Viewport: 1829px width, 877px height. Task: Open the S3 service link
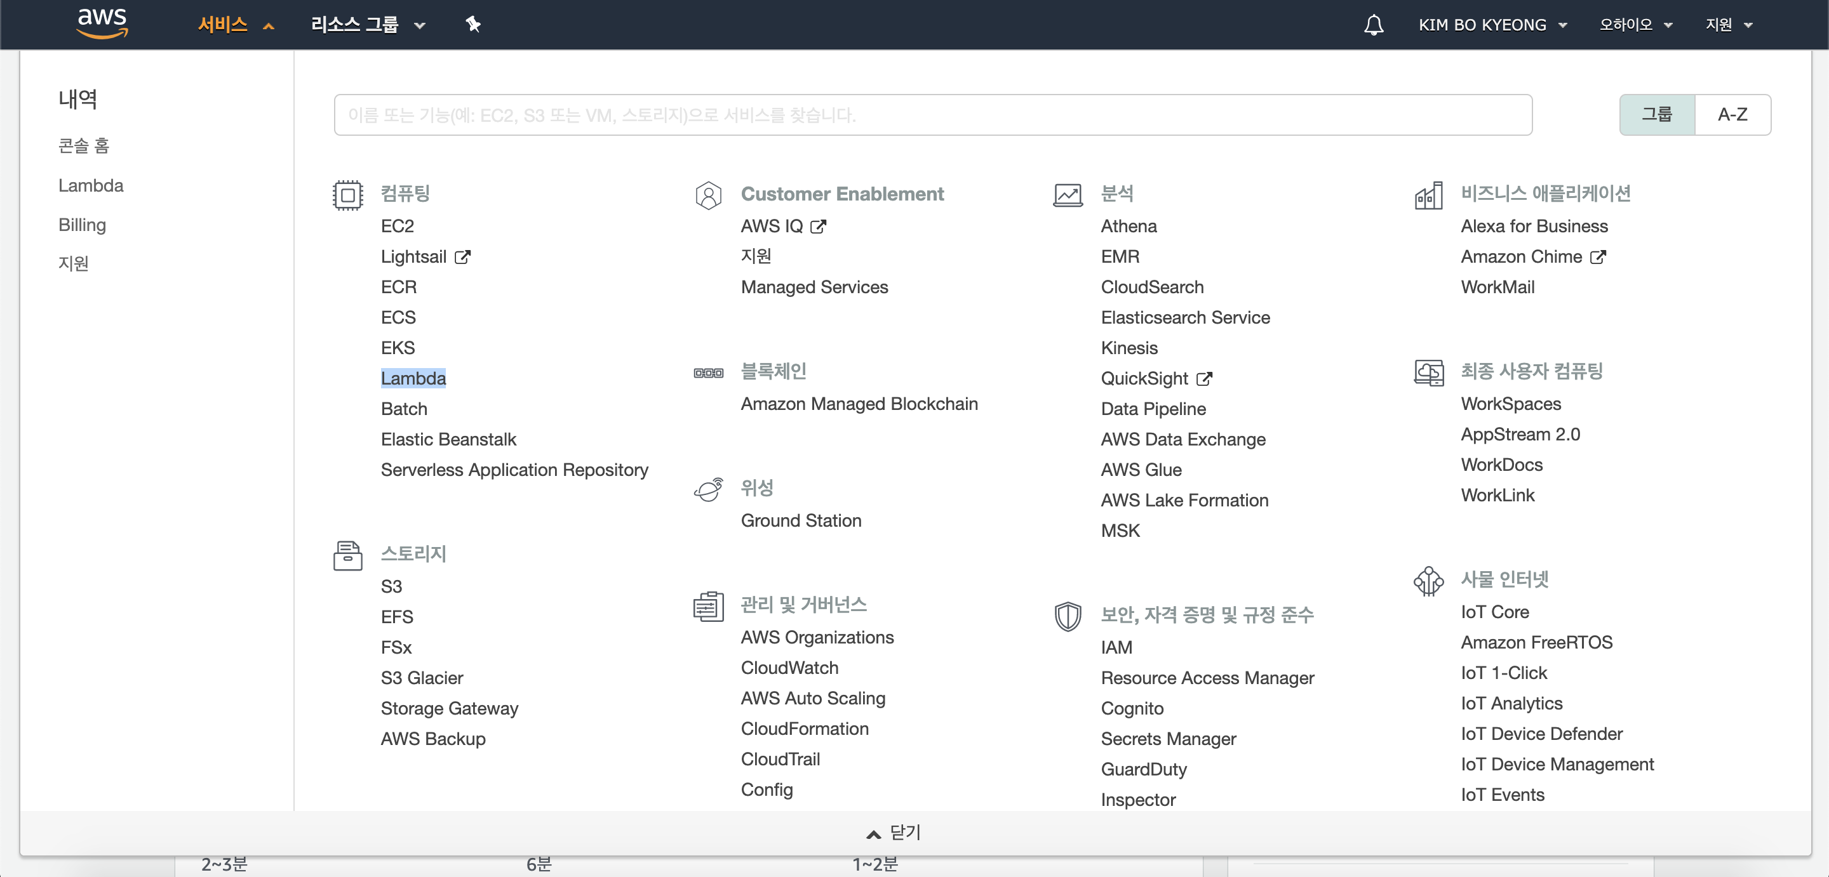391,587
